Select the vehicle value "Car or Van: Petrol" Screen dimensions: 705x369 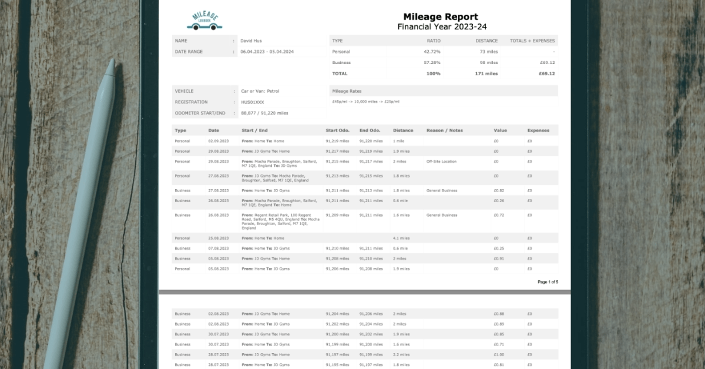(260, 91)
